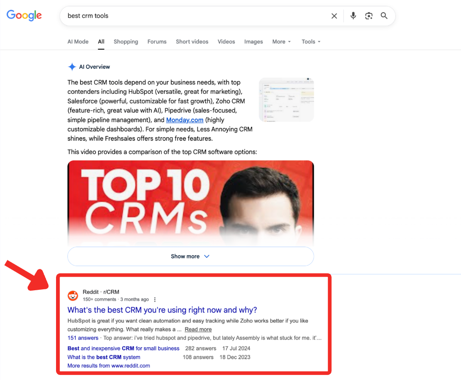Click the Google logo
Viewport: 461px width, 380px height.
coord(24,15)
